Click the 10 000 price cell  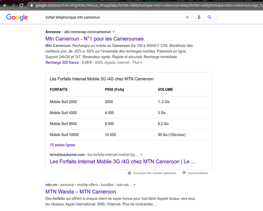click(x=110, y=135)
